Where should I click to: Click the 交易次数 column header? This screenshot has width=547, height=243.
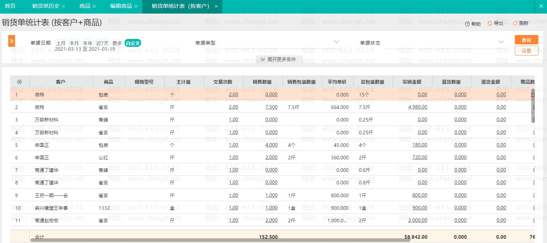tap(223, 82)
